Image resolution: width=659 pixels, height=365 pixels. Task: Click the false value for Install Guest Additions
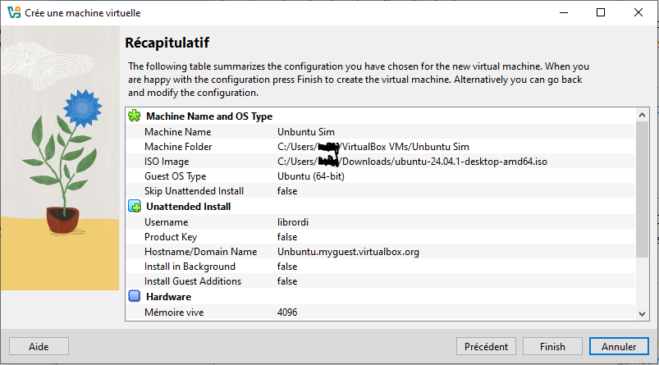(287, 281)
